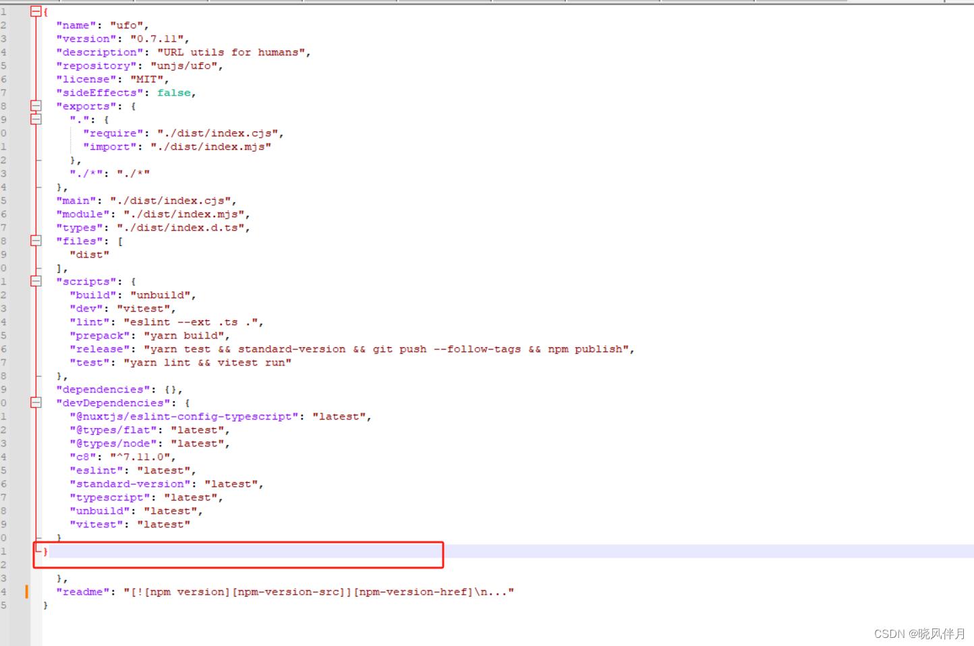The width and height of the screenshot is (974, 646).
Task: Click the "vitest" key in devDependencies
Action: pyautogui.click(x=96, y=525)
